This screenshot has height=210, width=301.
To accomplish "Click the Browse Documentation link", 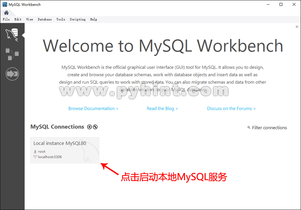I will pos(93,109).
